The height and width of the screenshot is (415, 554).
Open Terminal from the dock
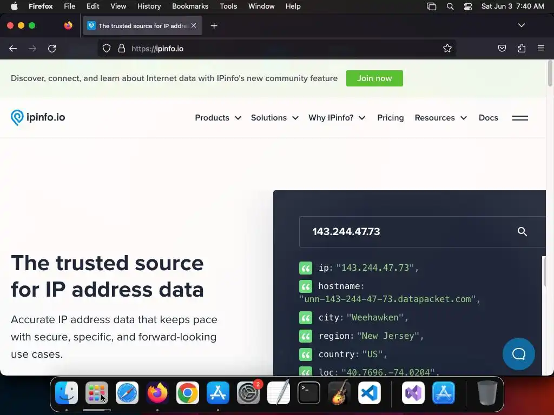pyautogui.click(x=309, y=393)
